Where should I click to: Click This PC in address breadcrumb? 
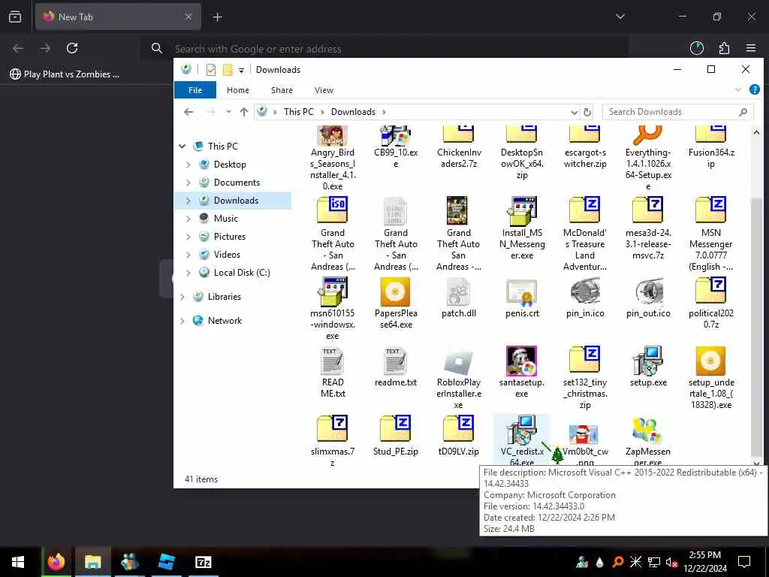click(x=298, y=112)
